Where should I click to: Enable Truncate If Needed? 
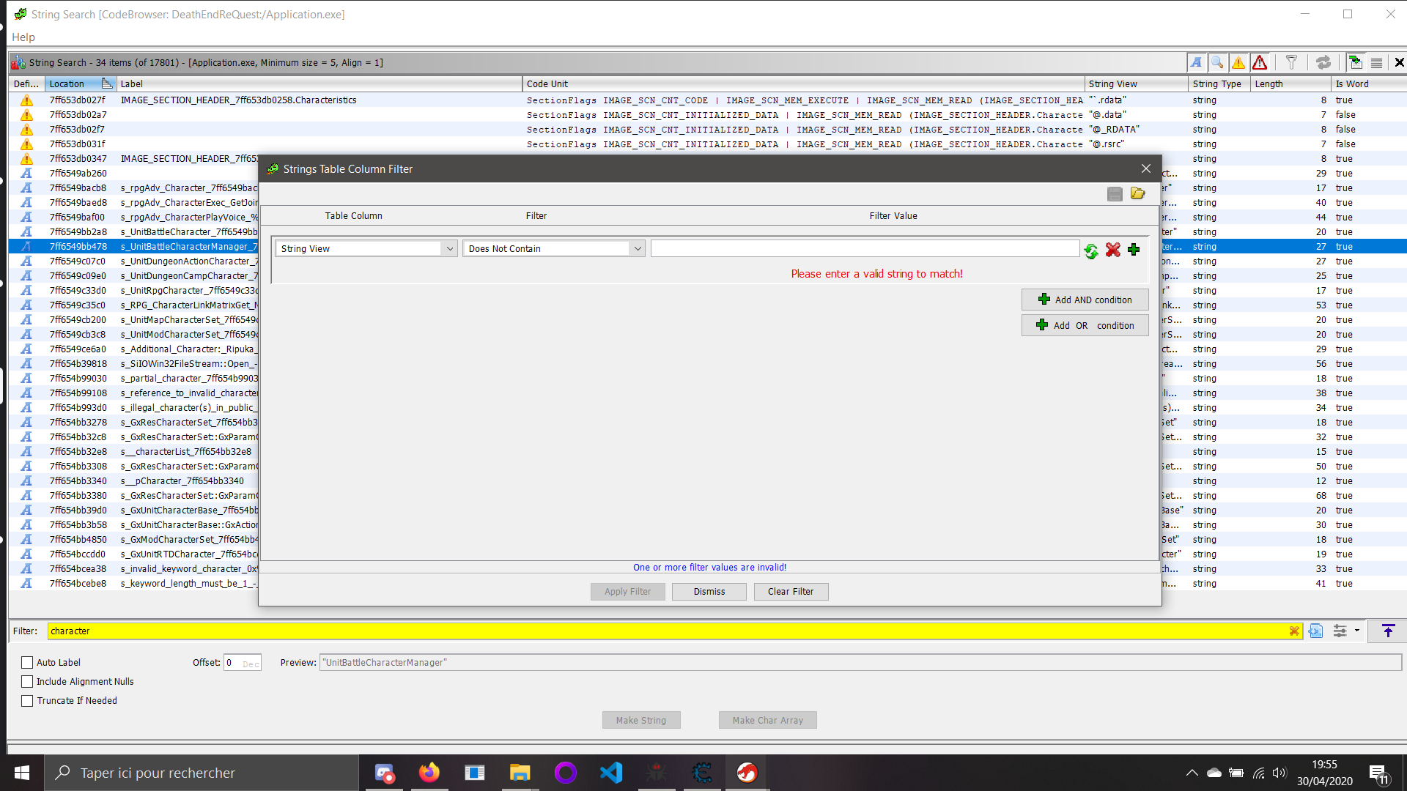tap(27, 700)
